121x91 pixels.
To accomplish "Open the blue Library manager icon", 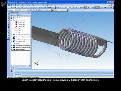I will tap(45, 8).
